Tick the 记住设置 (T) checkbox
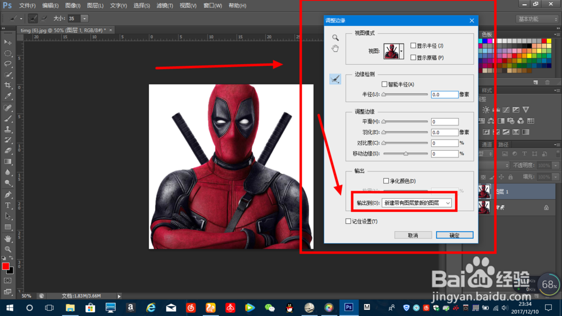This screenshot has width=562, height=316. coord(348,222)
